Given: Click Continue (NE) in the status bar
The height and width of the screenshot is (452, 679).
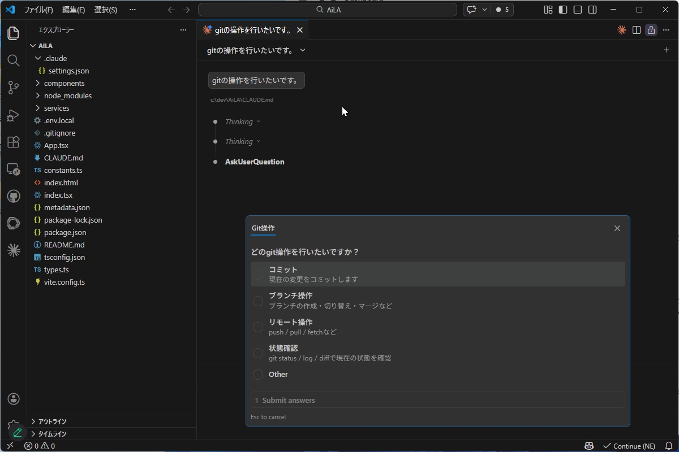Looking at the screenshot, I should click(629, 446).
